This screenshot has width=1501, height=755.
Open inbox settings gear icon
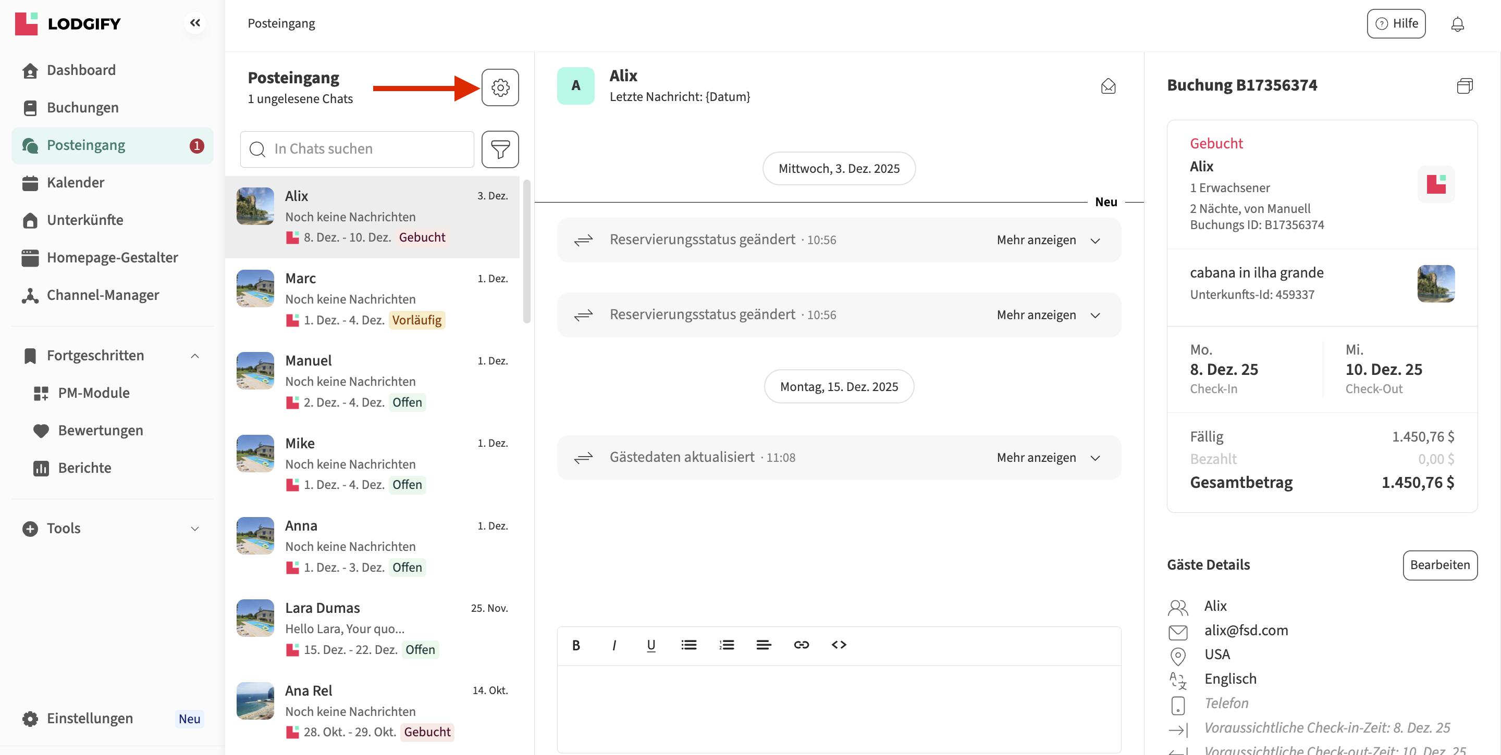click(x=499, y=87)
